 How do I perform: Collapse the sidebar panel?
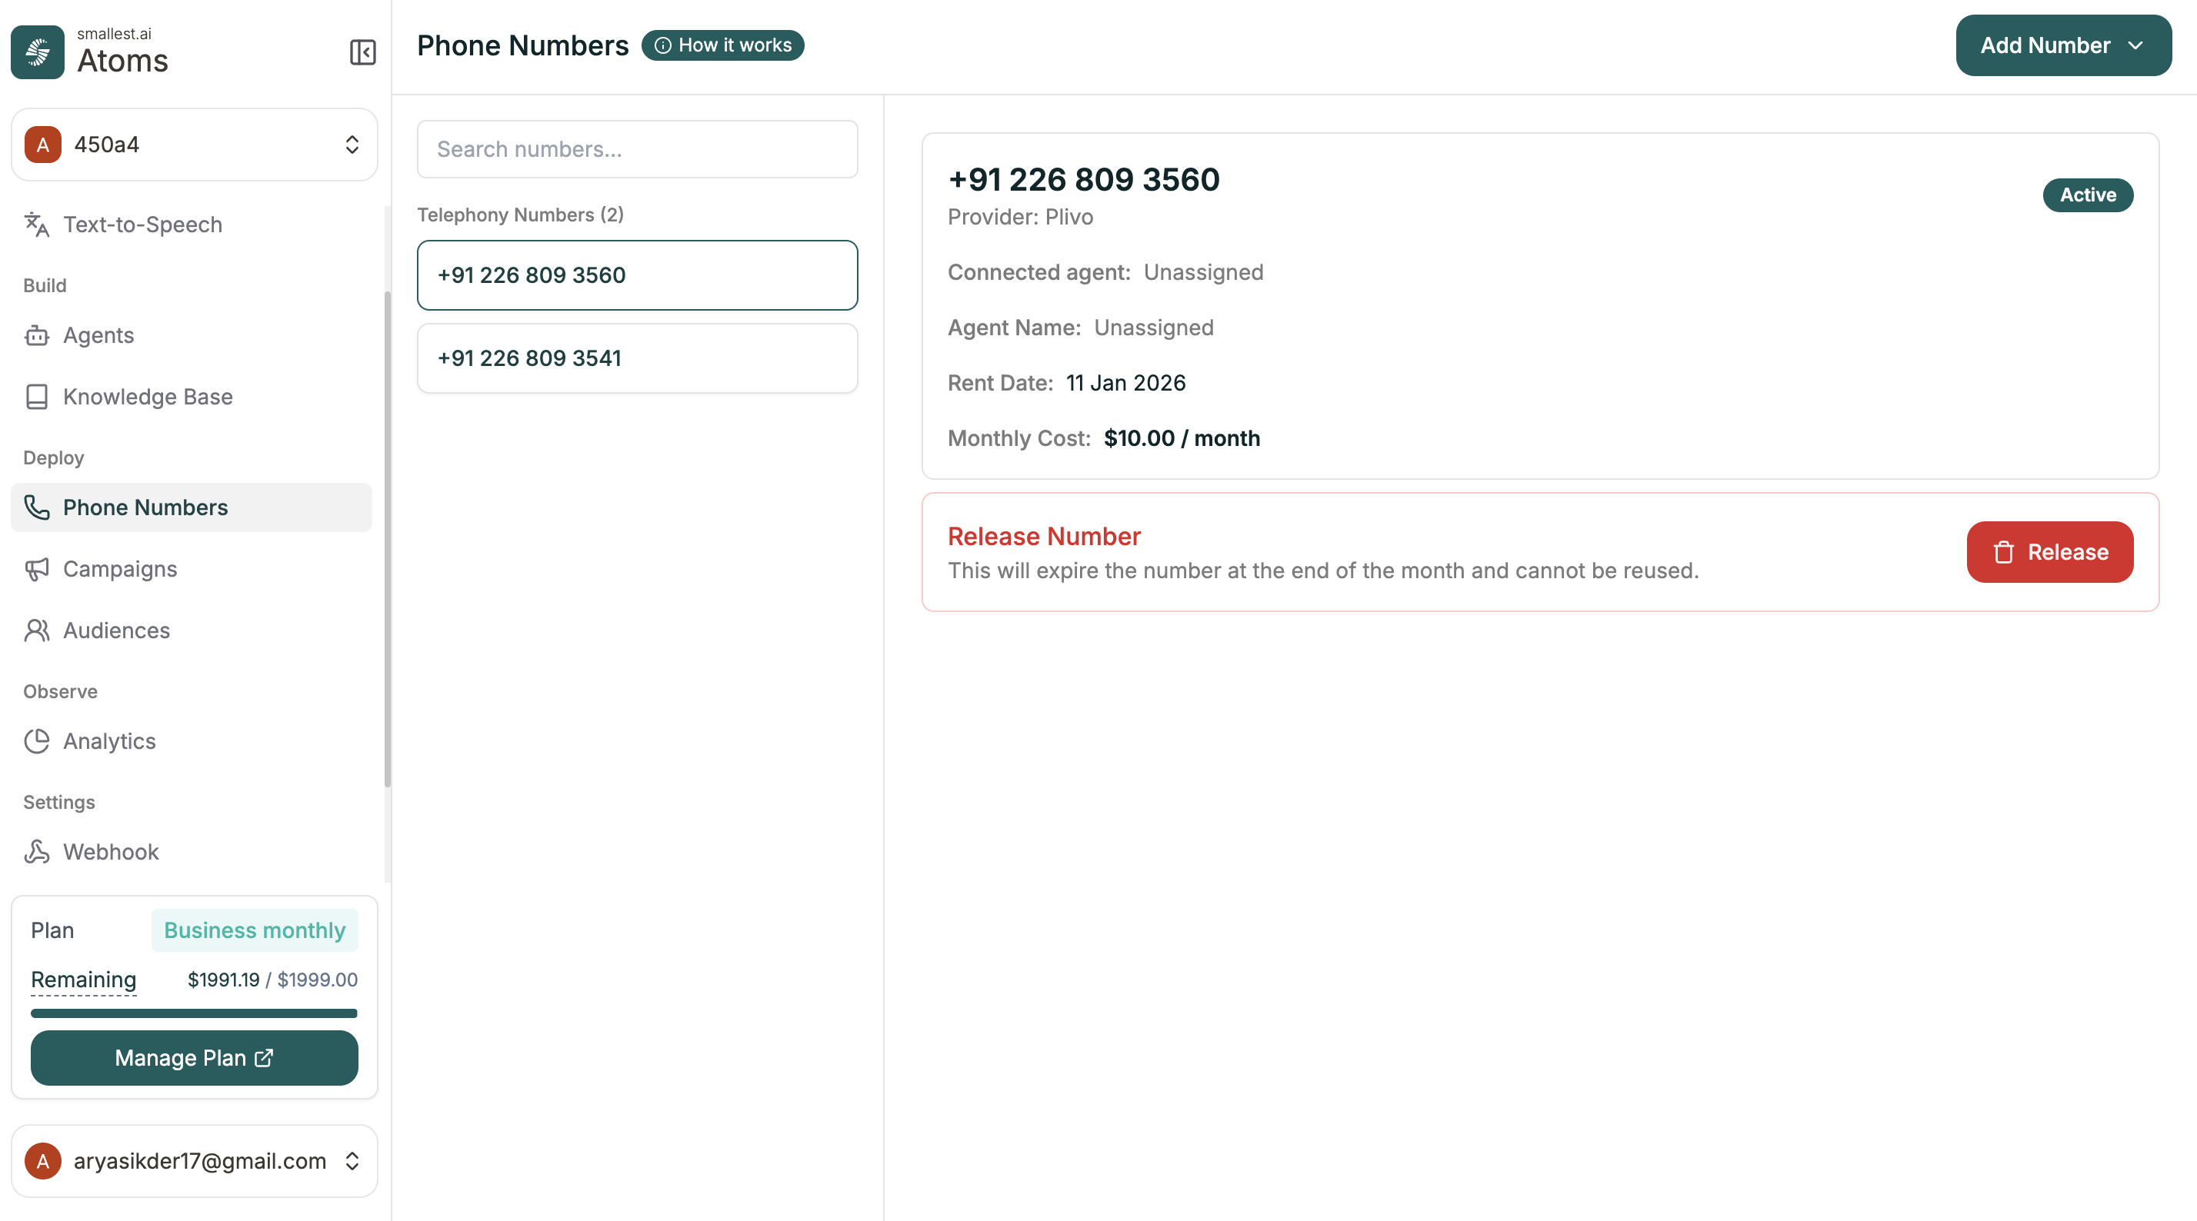pos(362,53)
